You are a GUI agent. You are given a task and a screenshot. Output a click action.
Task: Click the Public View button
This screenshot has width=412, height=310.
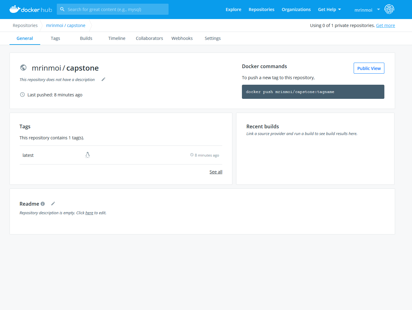pyautogui.click(x=369, y=68)
